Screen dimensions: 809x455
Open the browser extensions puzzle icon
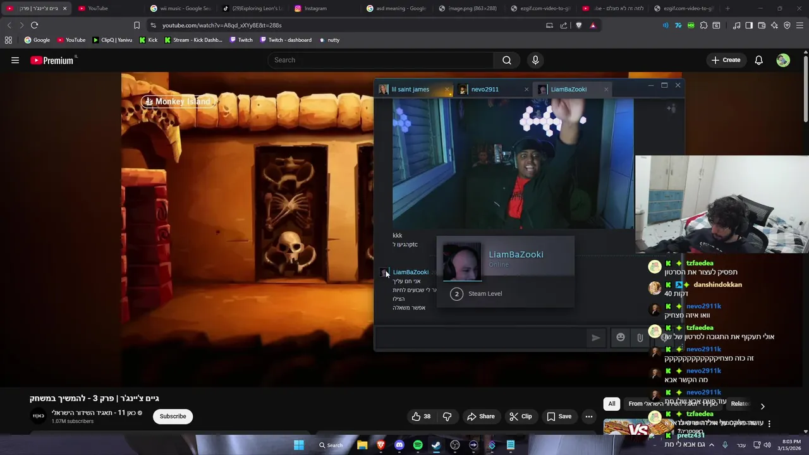pyautogui.click(x=703, y=25)
